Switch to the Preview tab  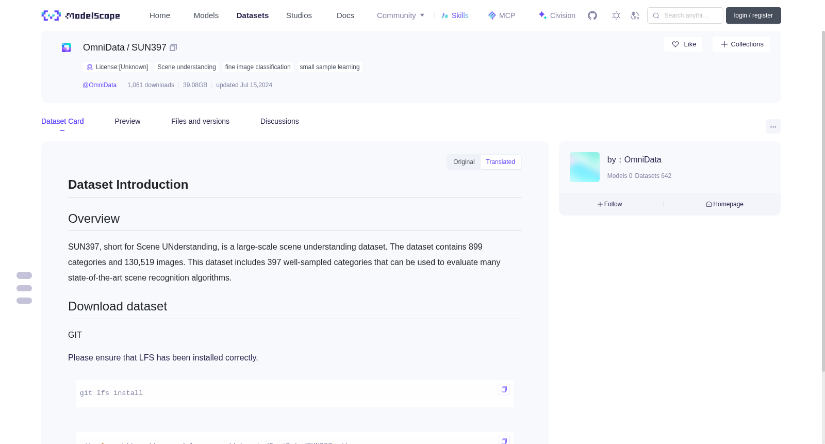(x=127, y=121)
